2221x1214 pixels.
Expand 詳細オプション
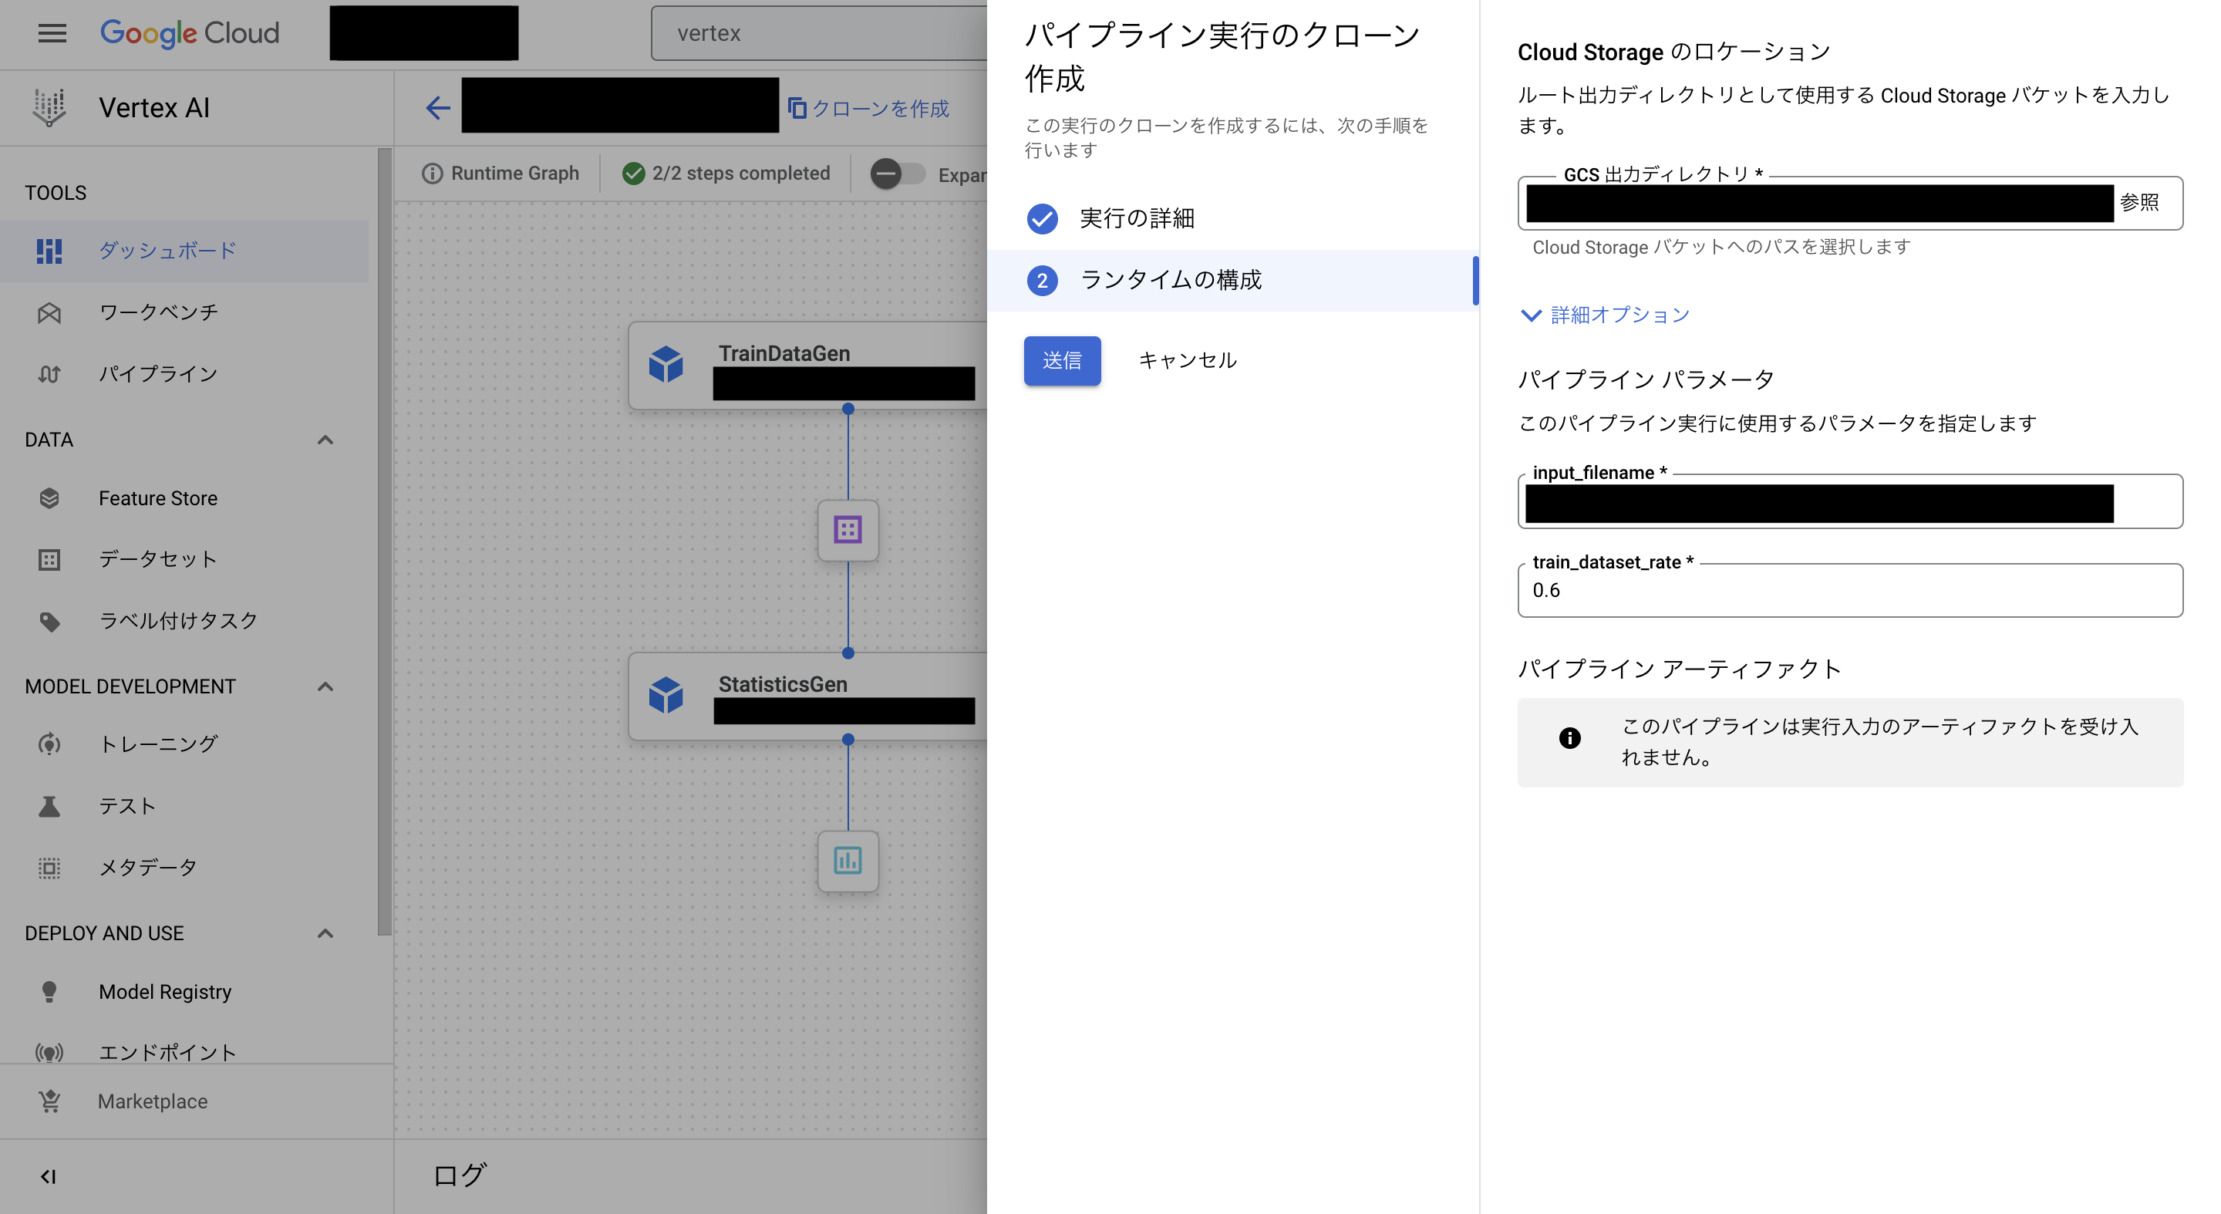click(1605, 315)
